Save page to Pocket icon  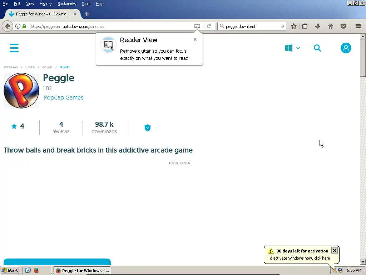point(343,26)
